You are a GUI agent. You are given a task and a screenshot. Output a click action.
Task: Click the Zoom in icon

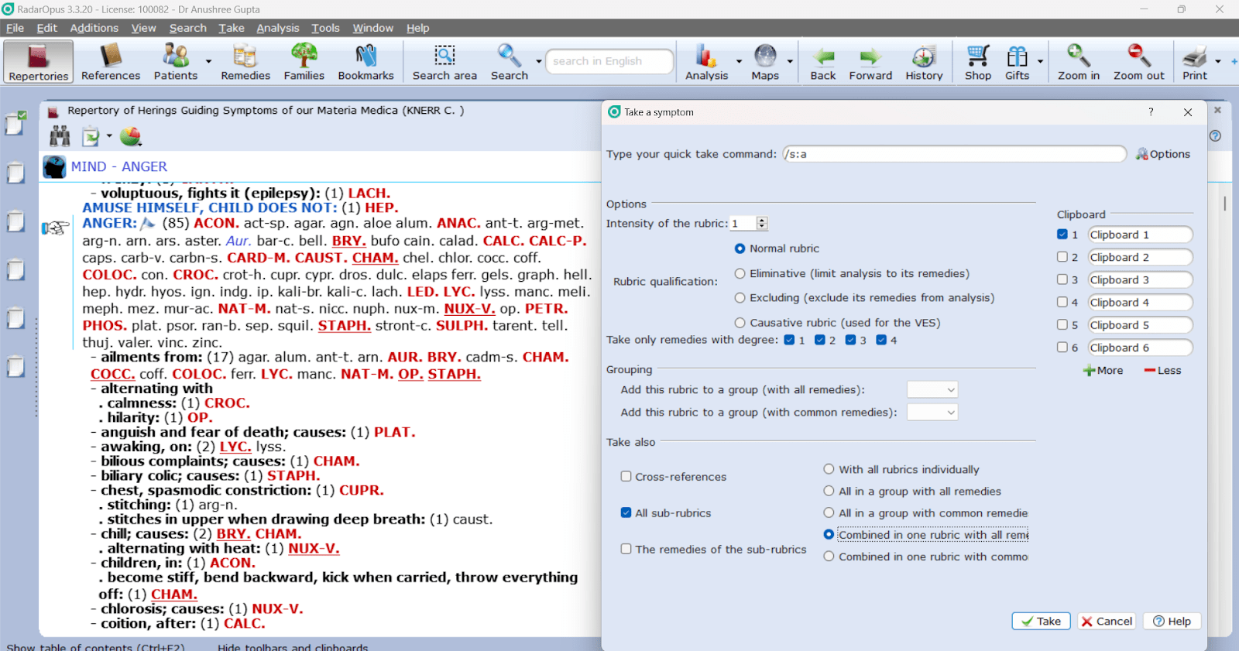point(1079,62)
